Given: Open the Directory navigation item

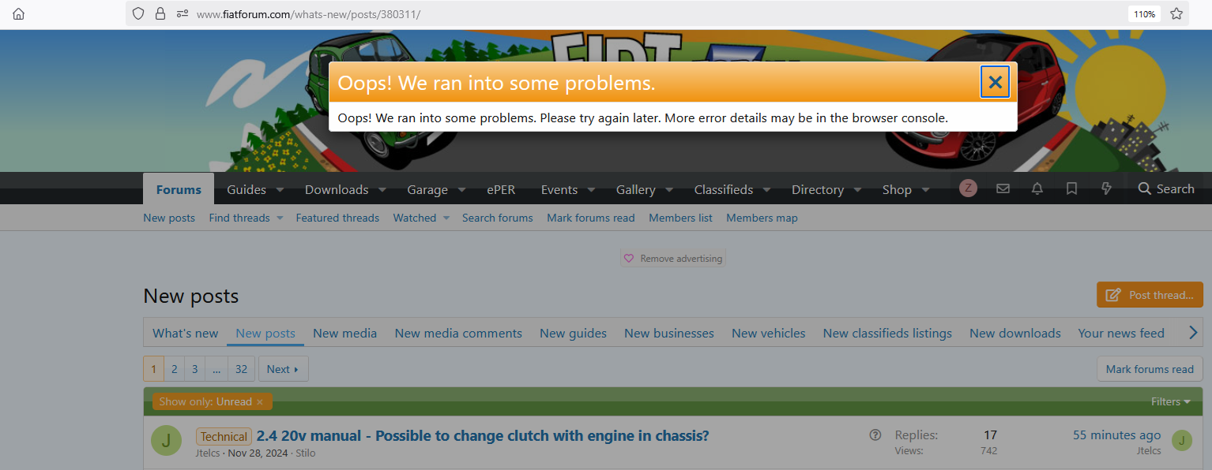Looking at the screenshot, I should click(818, 189).
